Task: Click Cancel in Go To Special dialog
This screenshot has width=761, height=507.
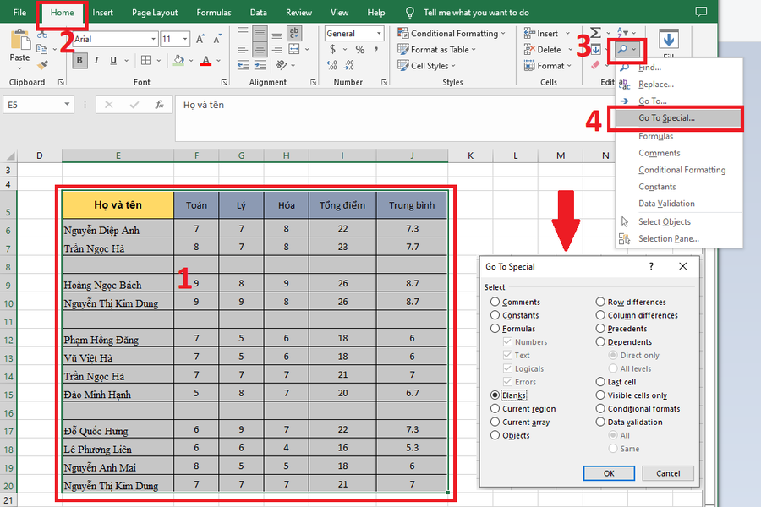Action: [668, 473]
